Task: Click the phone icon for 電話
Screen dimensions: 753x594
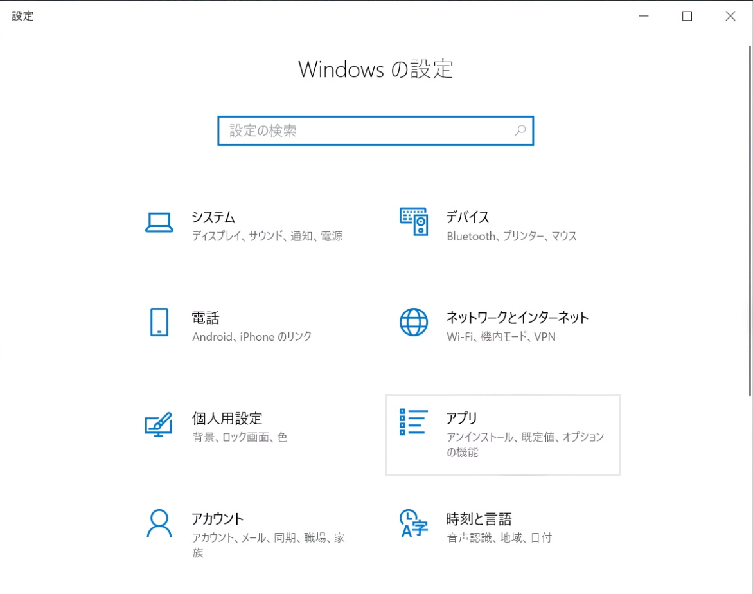Action: tap(159, 322)
